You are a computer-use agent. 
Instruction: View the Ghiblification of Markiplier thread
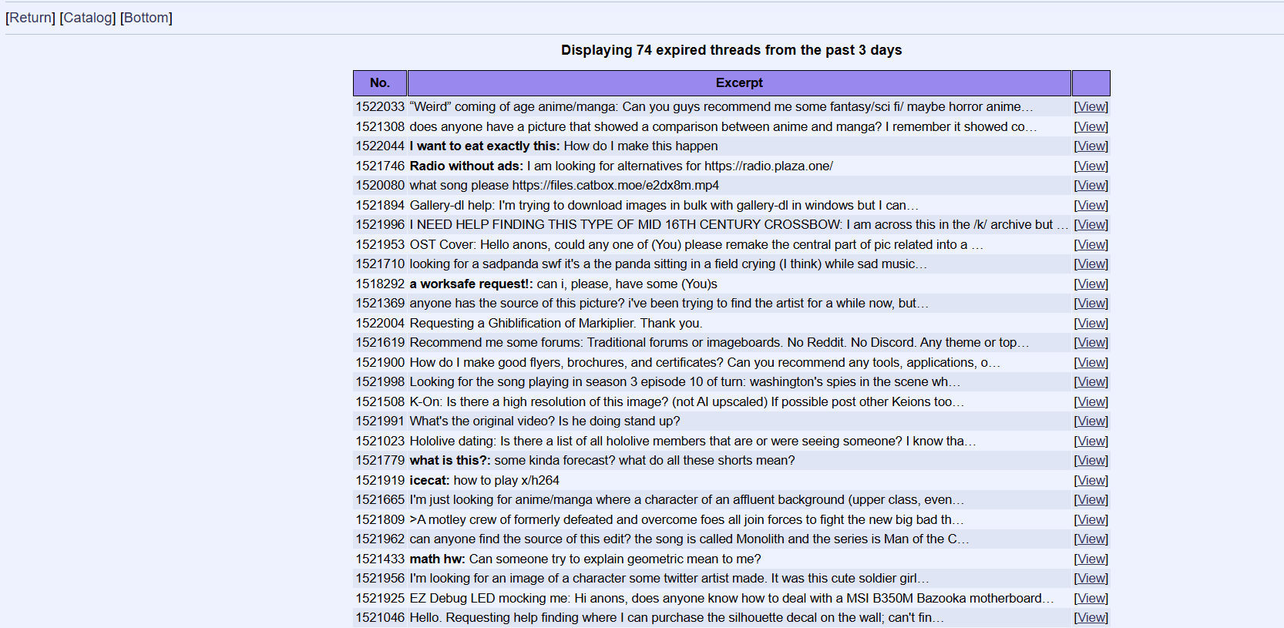[1091, 324]
